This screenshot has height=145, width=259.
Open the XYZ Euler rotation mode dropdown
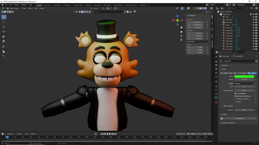[x=198, y=42]
